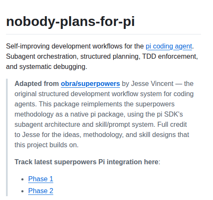The width and height of the screenshot is (213, 200).
Task: Click the phrase "systematic debugging"
Action: point(53,67)
